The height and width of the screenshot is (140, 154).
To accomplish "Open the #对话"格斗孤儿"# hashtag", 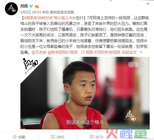I will 57,18.
